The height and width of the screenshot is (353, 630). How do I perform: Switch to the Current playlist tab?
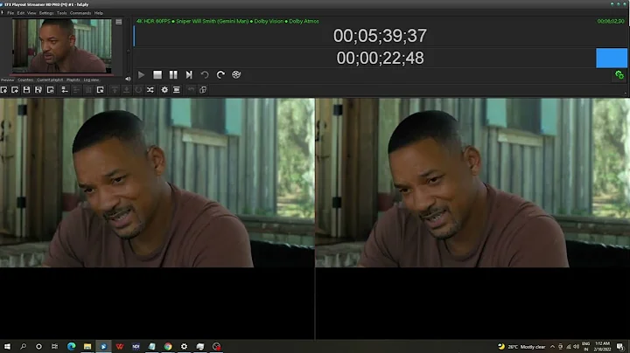pos(50,80)
